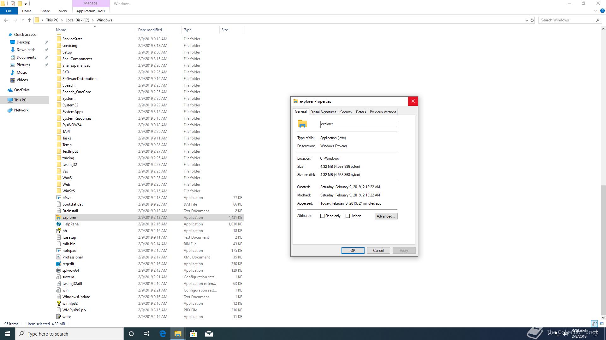Viewport: 606px width, 340px height.
Task: Open Quick Access Toolbar customize dropdown
Action: click(x=26, y=4)
